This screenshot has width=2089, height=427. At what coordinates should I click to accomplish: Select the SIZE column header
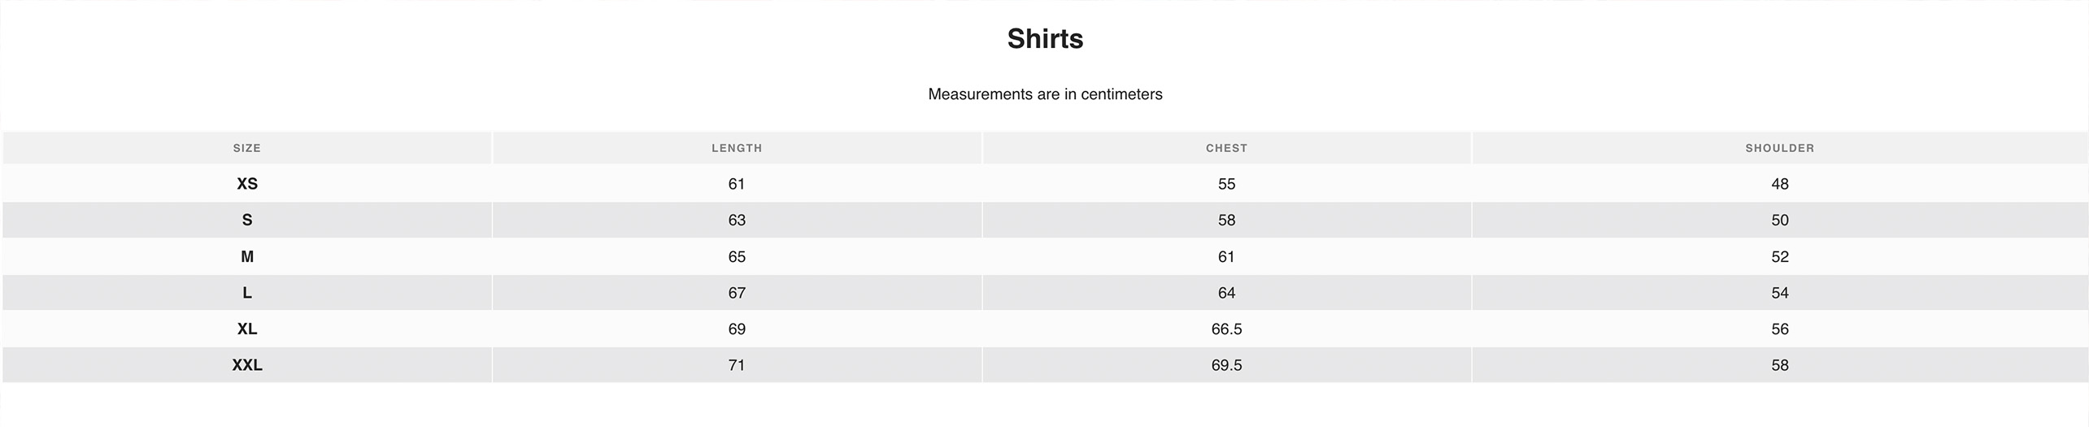(247, 148)
